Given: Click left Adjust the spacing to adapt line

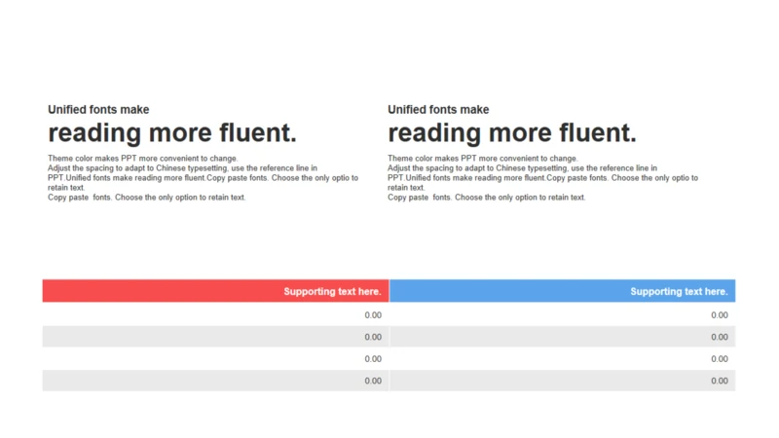Looking at the screenshot, I should (x=182, y=168).
